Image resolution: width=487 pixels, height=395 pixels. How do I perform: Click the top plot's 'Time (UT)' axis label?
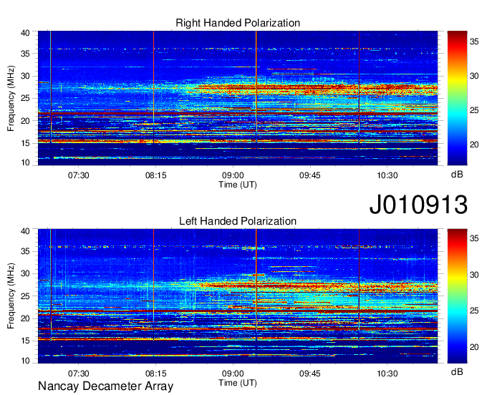[x=238, y=185]
